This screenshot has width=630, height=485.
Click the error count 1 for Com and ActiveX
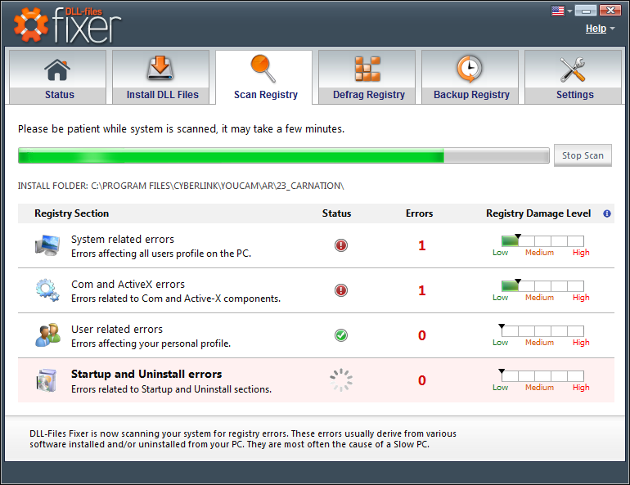pyautogui.click(x=421, y=290)
